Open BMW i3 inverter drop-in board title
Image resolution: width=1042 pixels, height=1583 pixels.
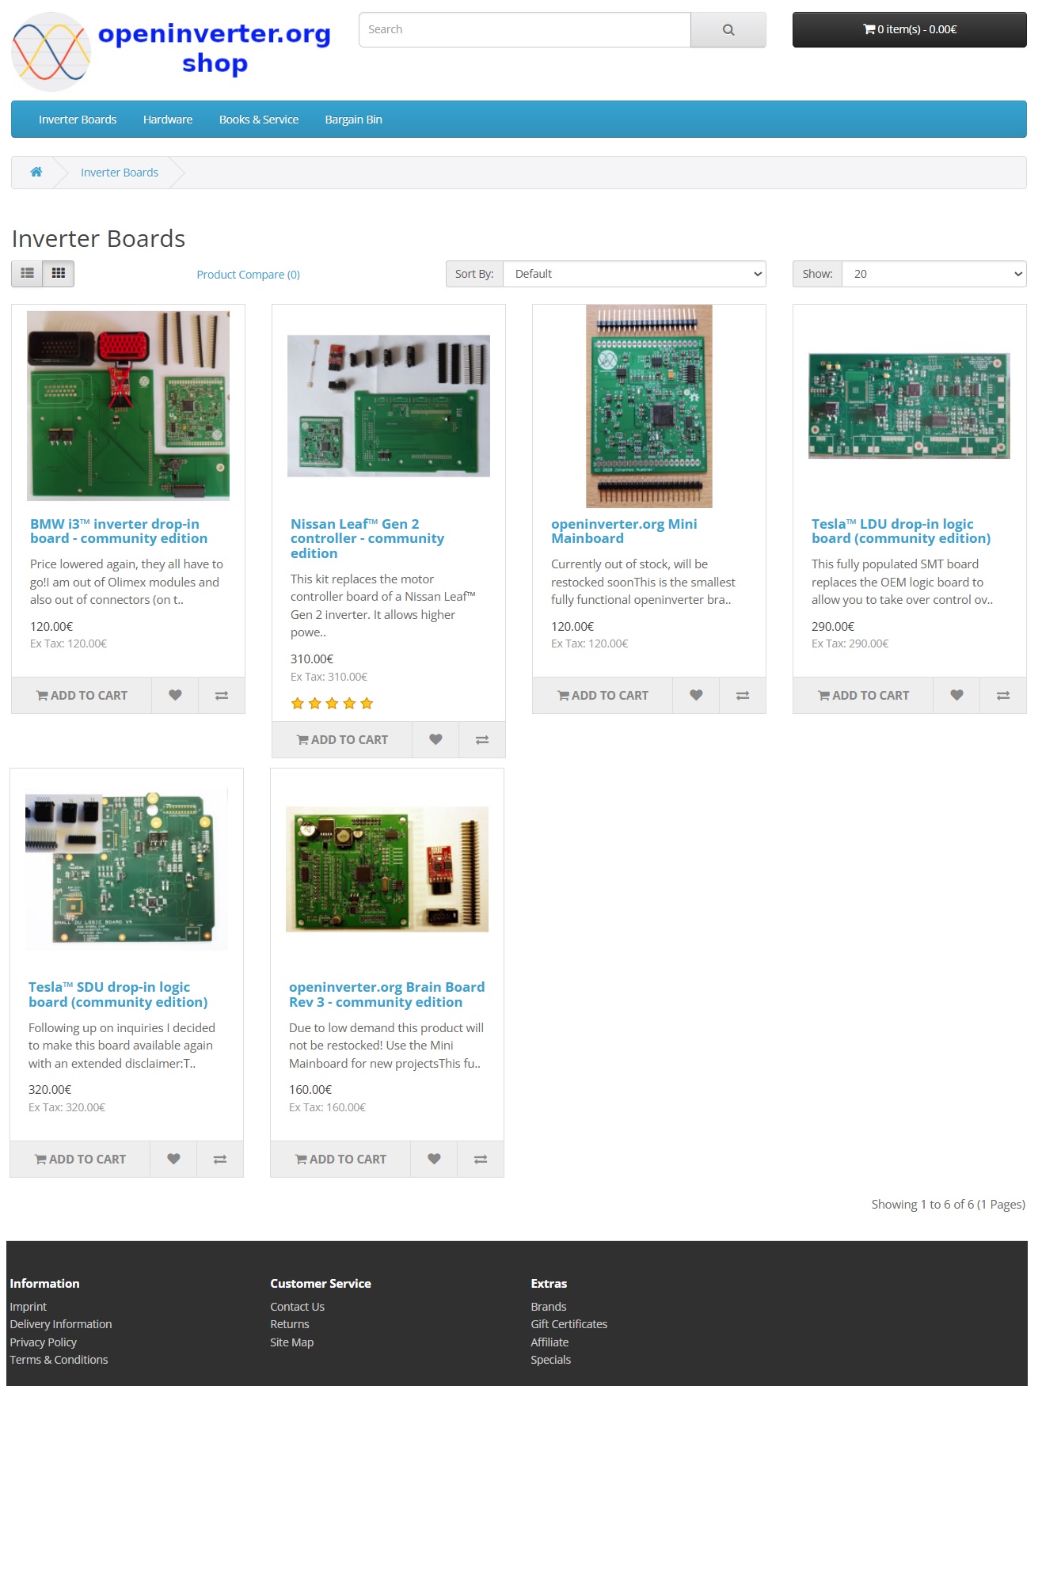(119, 531)
